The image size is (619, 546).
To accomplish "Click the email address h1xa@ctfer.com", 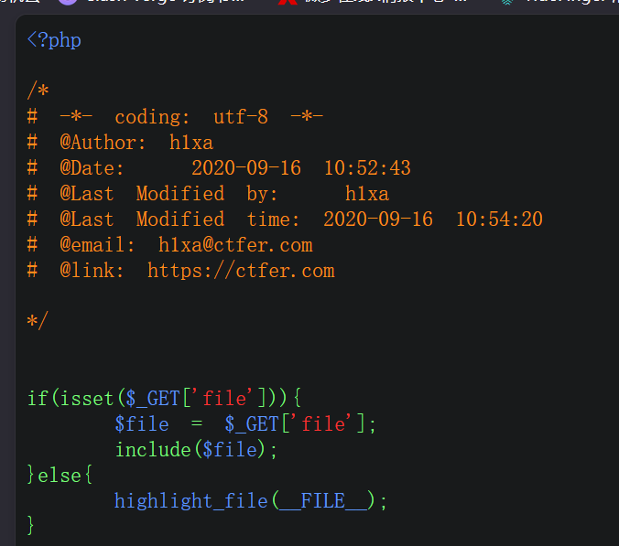I will (x=235, y=245).
